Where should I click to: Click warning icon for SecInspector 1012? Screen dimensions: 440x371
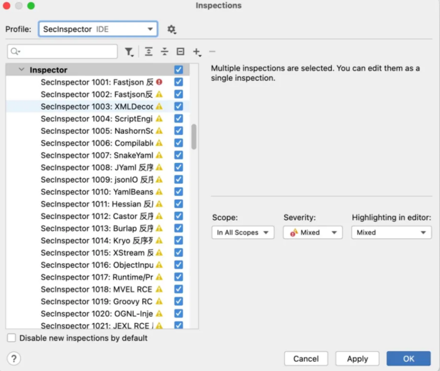(159, 216)
